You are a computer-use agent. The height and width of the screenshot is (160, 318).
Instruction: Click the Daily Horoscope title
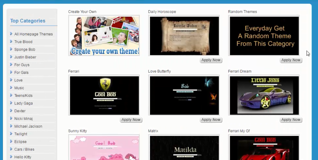[162, 12]
